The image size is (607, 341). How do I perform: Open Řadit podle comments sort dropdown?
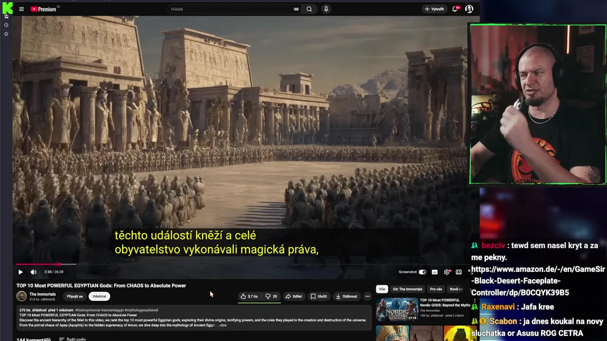tap(72, 339)
